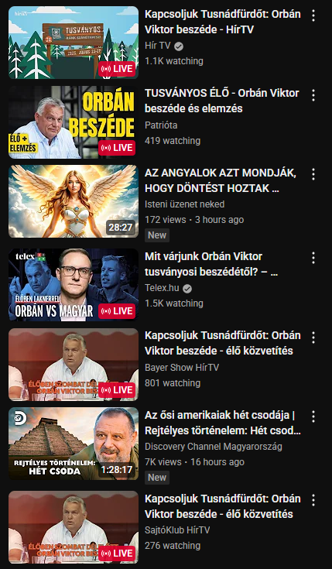Go to the SajtóKlub HírTV channel

pyautogui.click(x=177, y=530)
